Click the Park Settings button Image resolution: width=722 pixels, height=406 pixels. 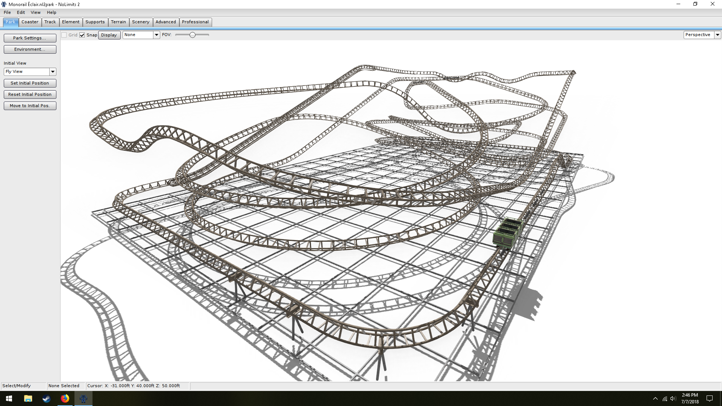coord(30,38)
